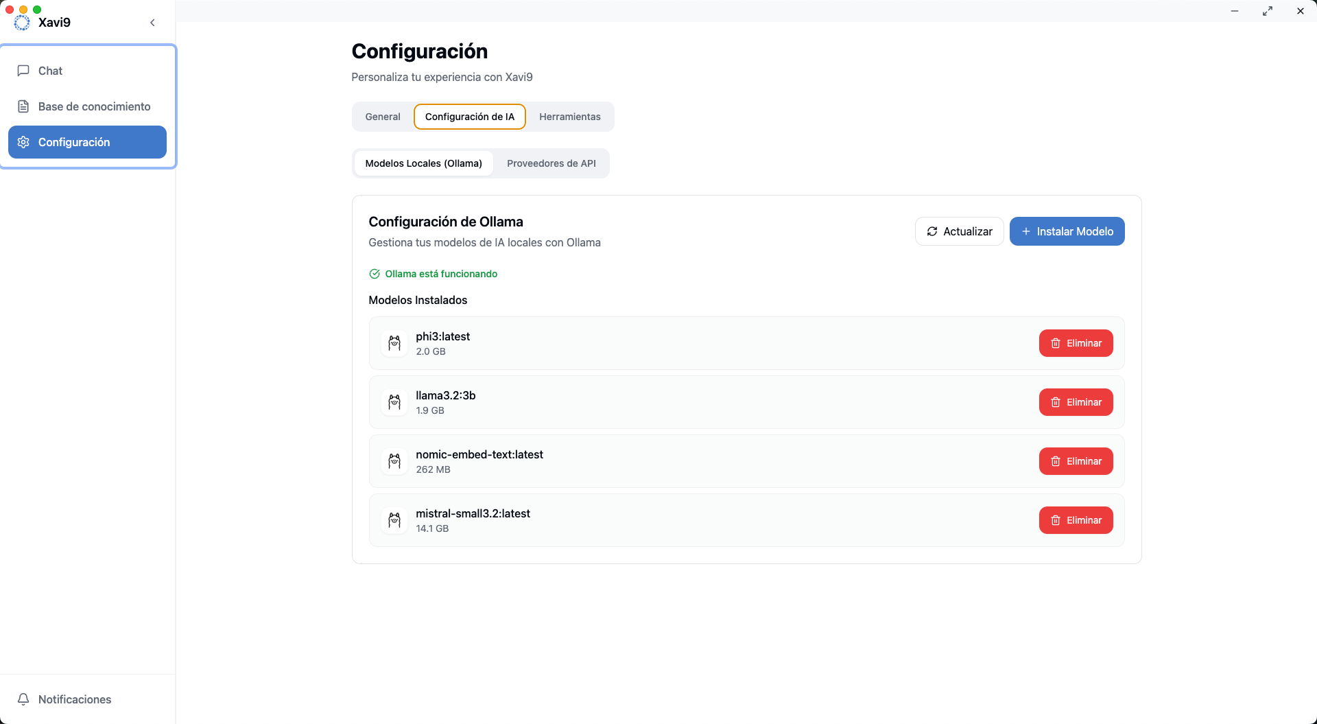Image resolution: width=1317 pixels, height=724 pixels.
Task: Click the green Ollama status check icon
Action: point(375,274)
